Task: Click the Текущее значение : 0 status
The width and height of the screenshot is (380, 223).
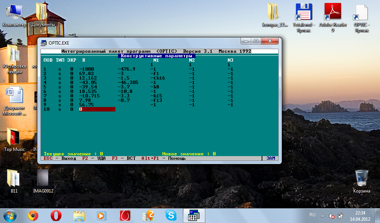Action: click(73, 154)
